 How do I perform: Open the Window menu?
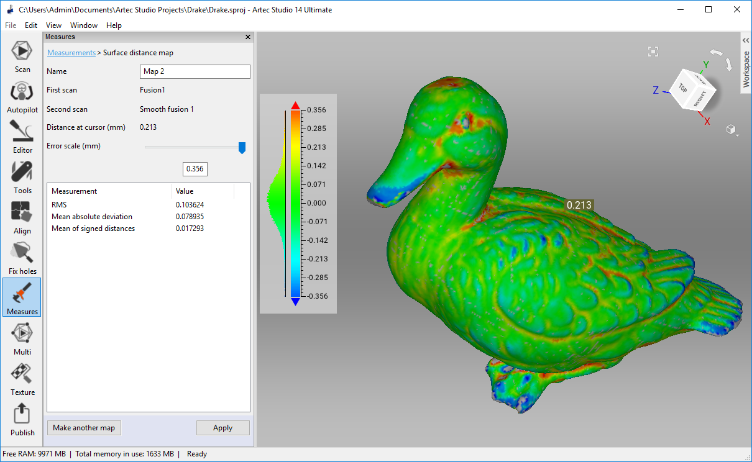click(x=84, y=25)
